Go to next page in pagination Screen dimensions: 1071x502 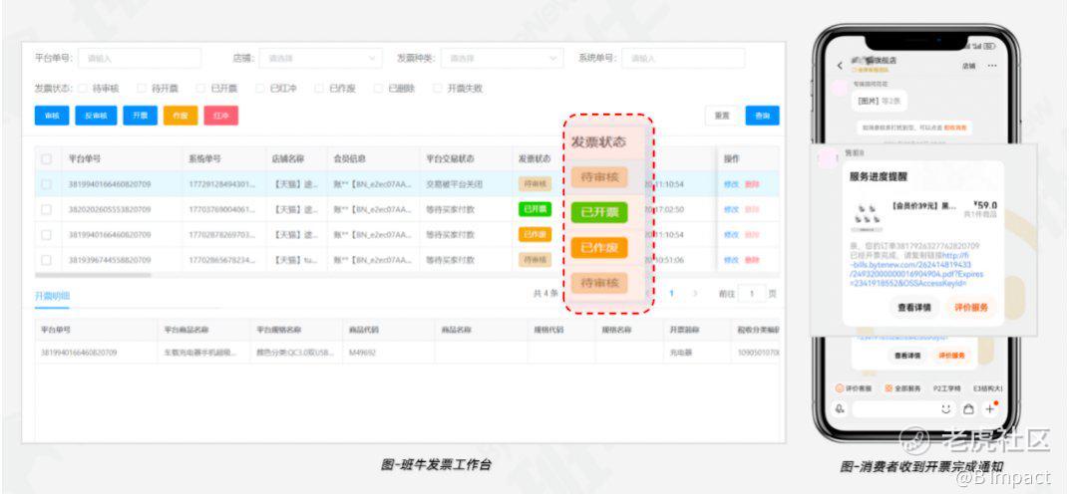695,293
